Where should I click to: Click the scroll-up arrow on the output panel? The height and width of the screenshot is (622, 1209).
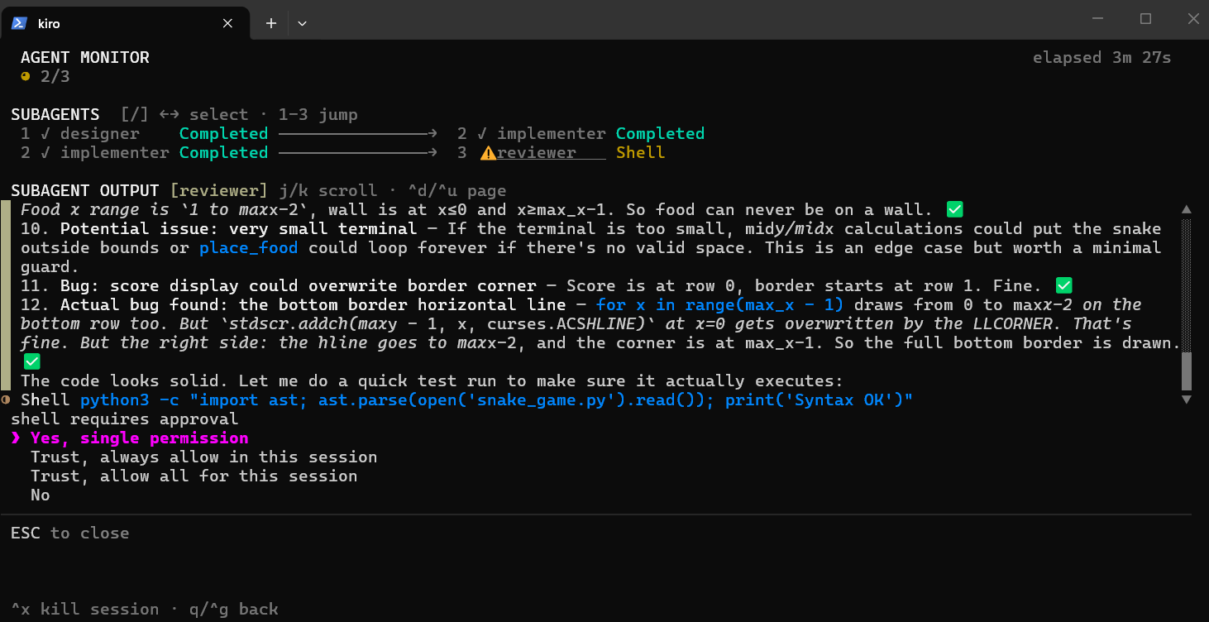pyautogui.click(x=1186, y=209)
